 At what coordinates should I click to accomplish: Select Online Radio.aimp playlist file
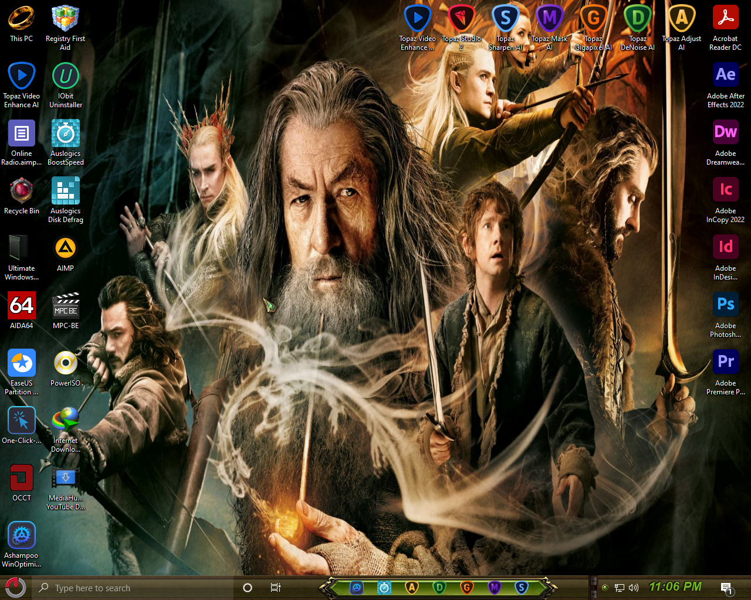[x=21, y=142]
